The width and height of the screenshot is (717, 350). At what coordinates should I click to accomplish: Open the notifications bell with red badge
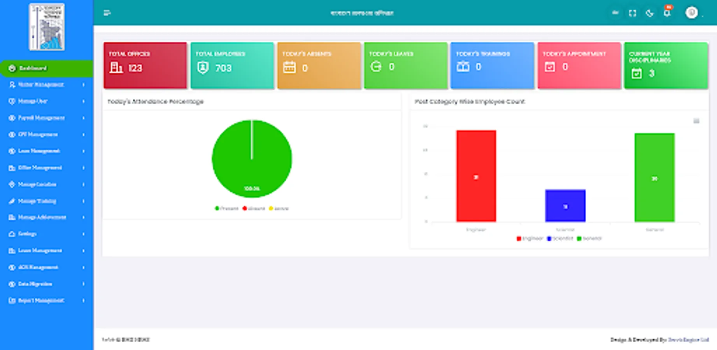[667, 13]
